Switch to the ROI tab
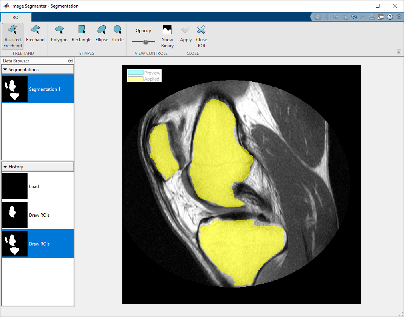 (16, 17)
